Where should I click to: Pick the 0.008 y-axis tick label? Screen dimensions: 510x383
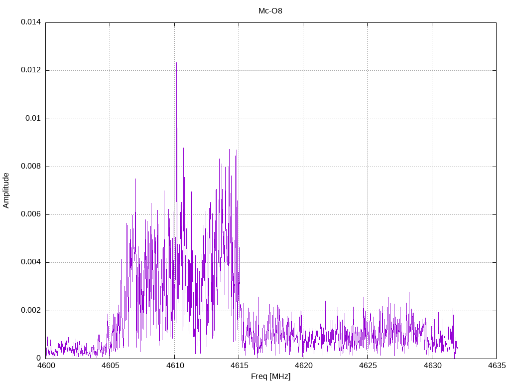coord(30,167)
